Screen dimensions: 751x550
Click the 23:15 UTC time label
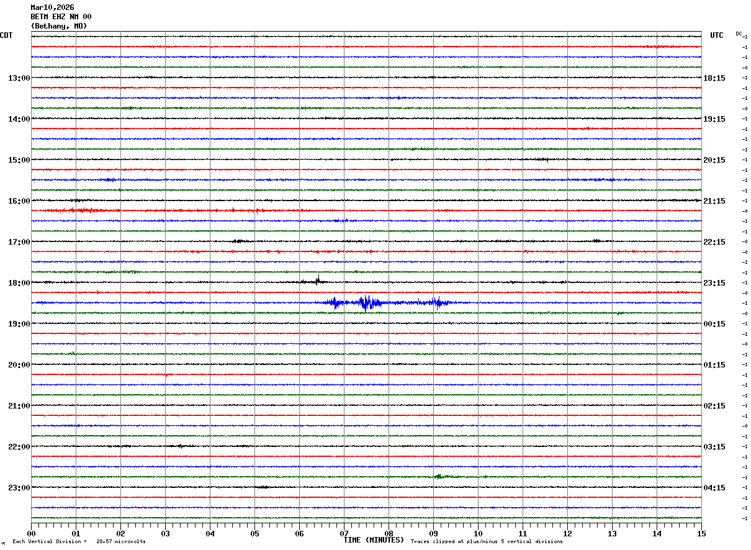coord(714,283)
